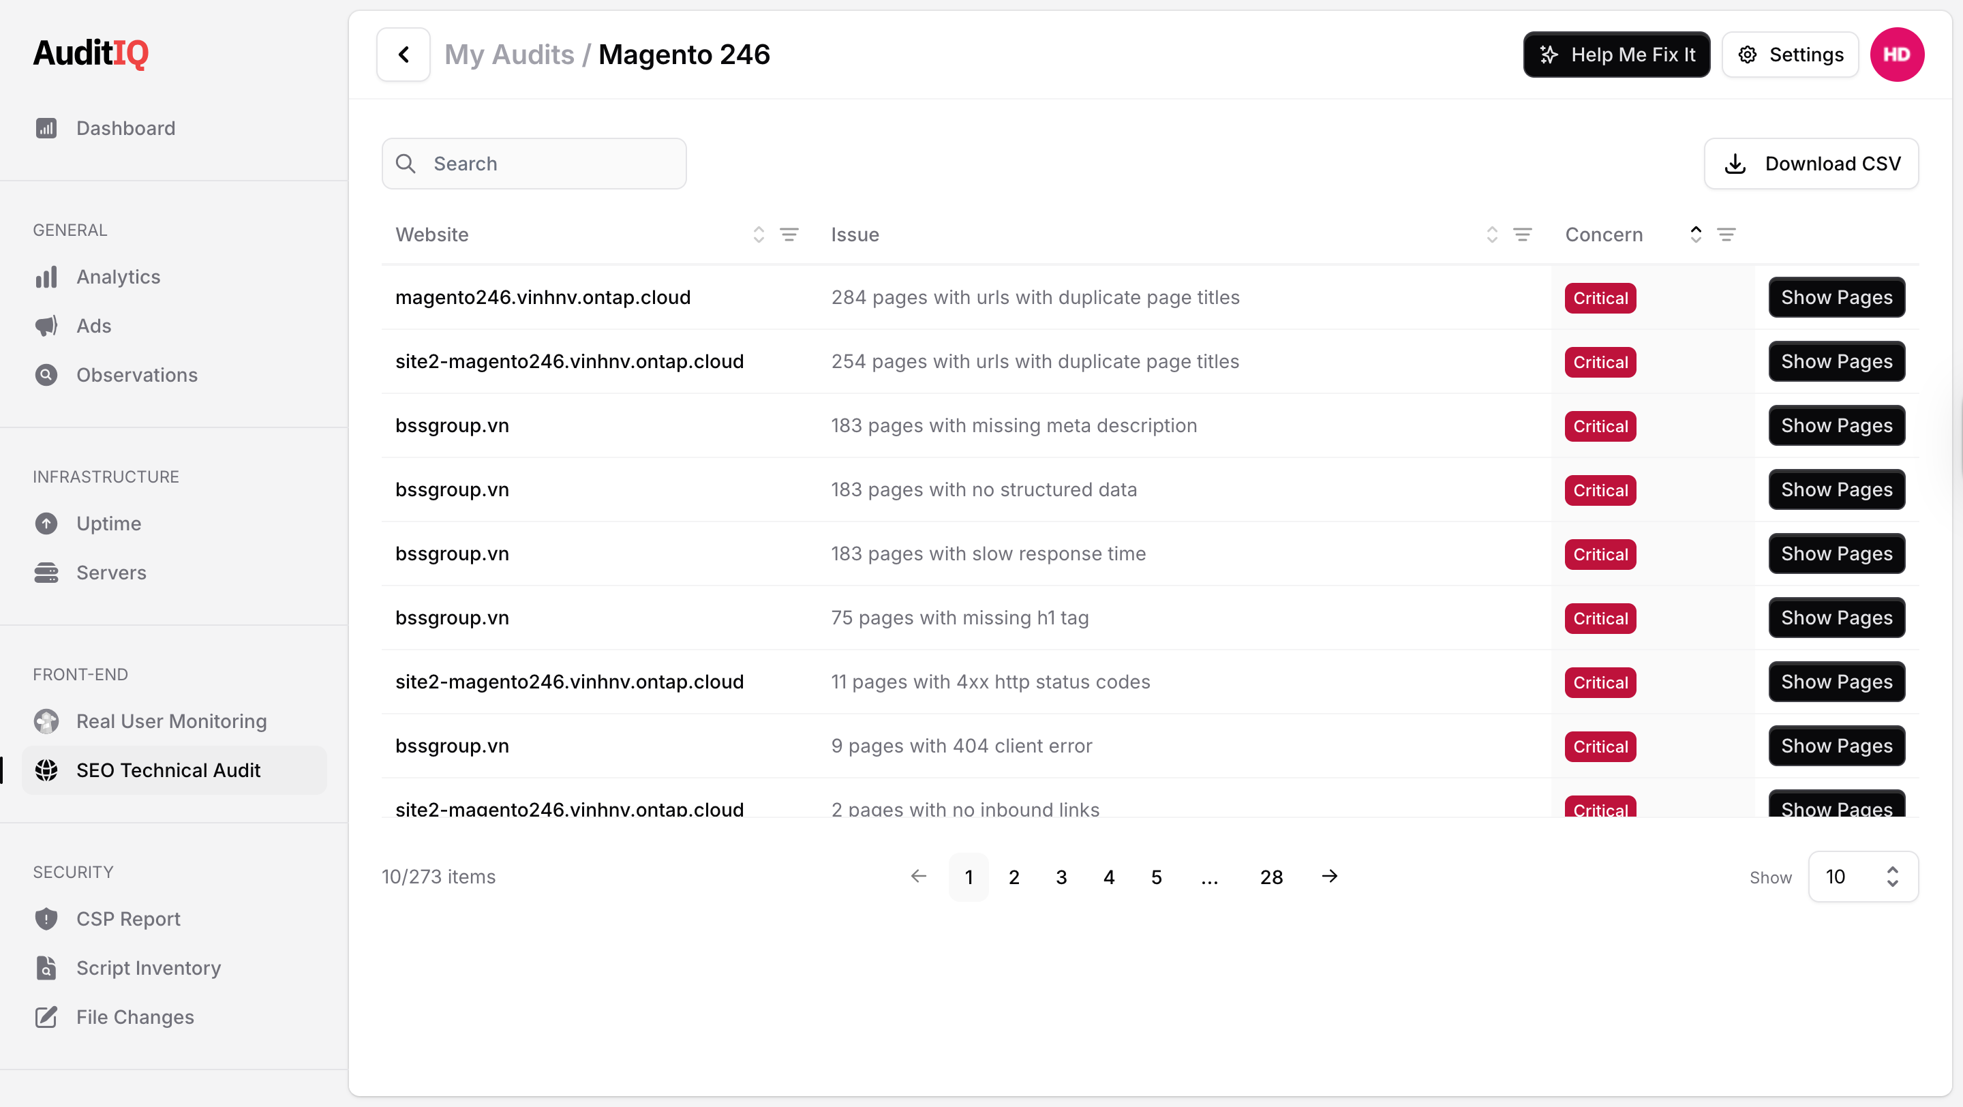Select SEO Technical Audit
Screen dimensions: 1963x1107
coord(174,770)
